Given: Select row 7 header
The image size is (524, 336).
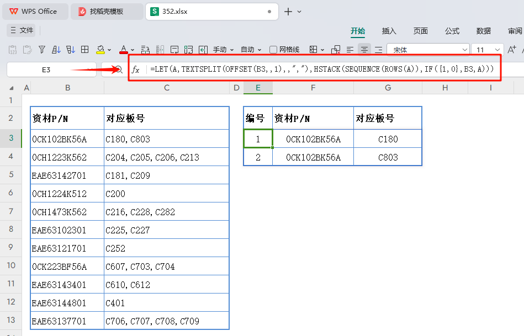Looking at the screenshot, I should click(x=10, y=211).
